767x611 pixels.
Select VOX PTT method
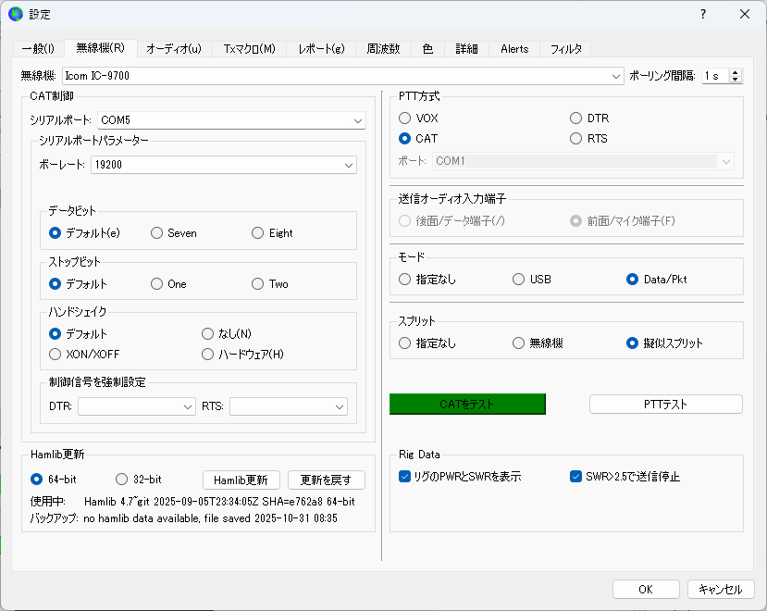click(418, 118)
